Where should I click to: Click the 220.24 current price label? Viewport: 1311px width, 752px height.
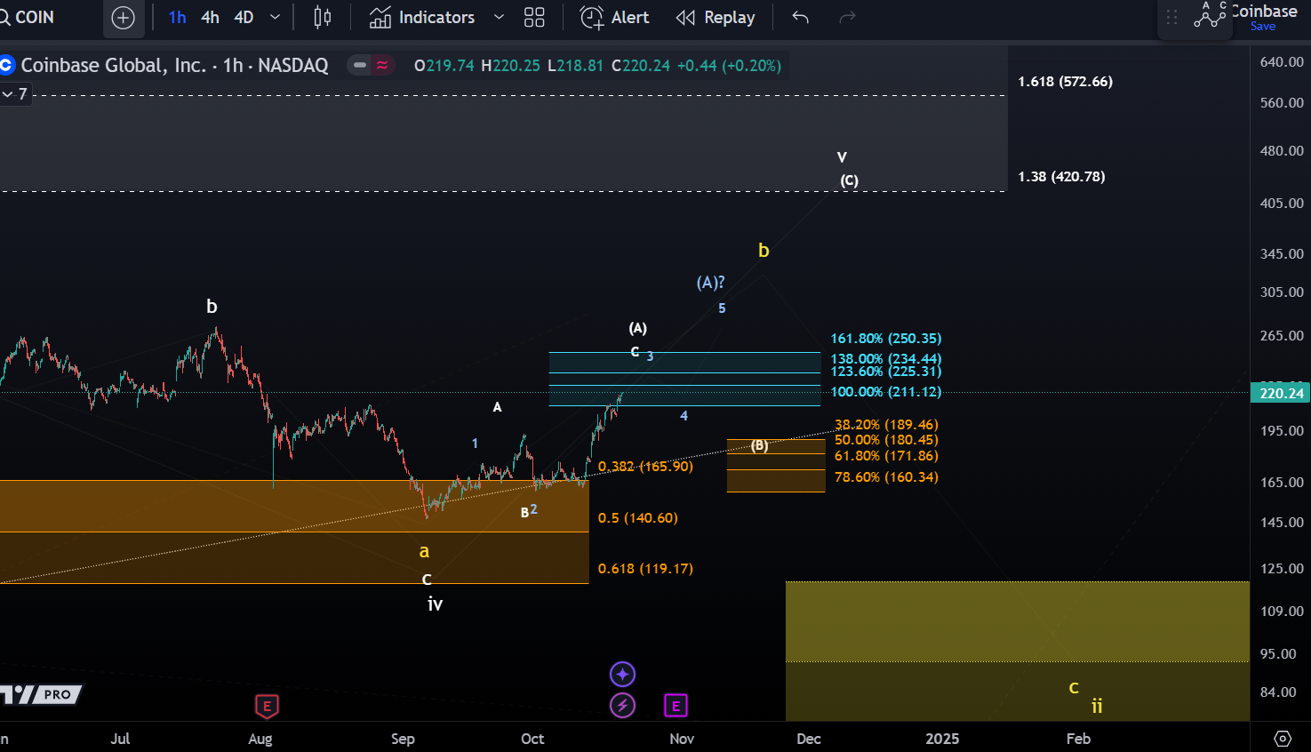[x=1281, y=393]
